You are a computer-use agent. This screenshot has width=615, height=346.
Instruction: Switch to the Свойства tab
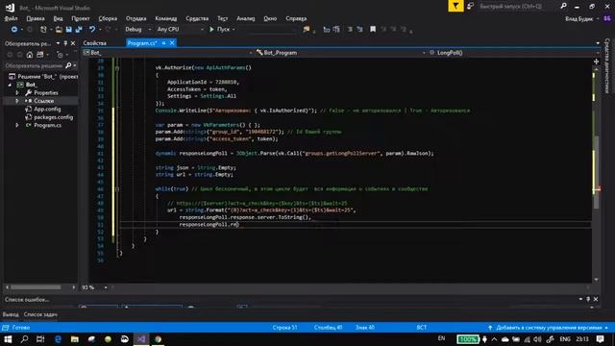point(94,43)
